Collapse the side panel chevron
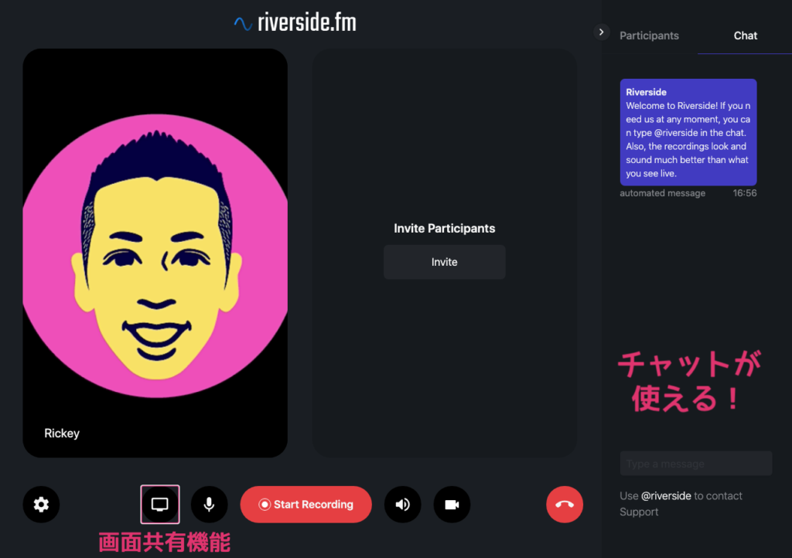The image size is (792, 558). coord(601,32)
